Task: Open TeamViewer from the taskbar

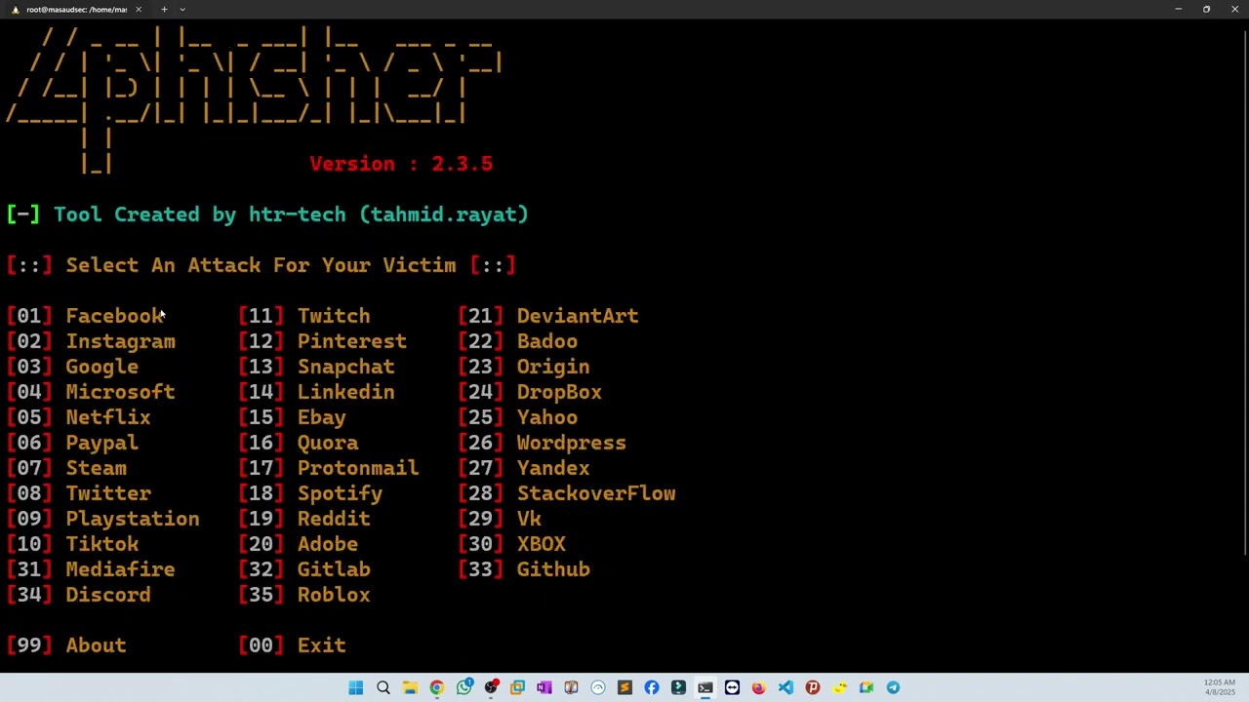Action: pyautogui.click(x=732, y=687)
